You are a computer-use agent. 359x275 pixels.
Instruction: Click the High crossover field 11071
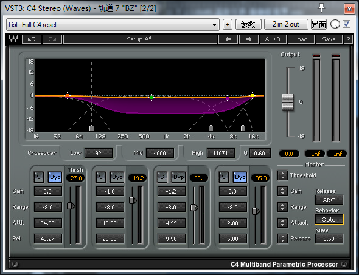pyautogui.click(x=221, y=153)
